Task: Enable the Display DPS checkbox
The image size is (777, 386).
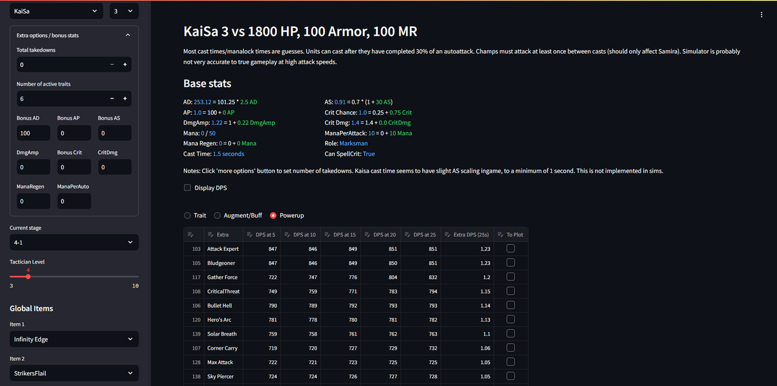Action: click(x=188, y=188)
